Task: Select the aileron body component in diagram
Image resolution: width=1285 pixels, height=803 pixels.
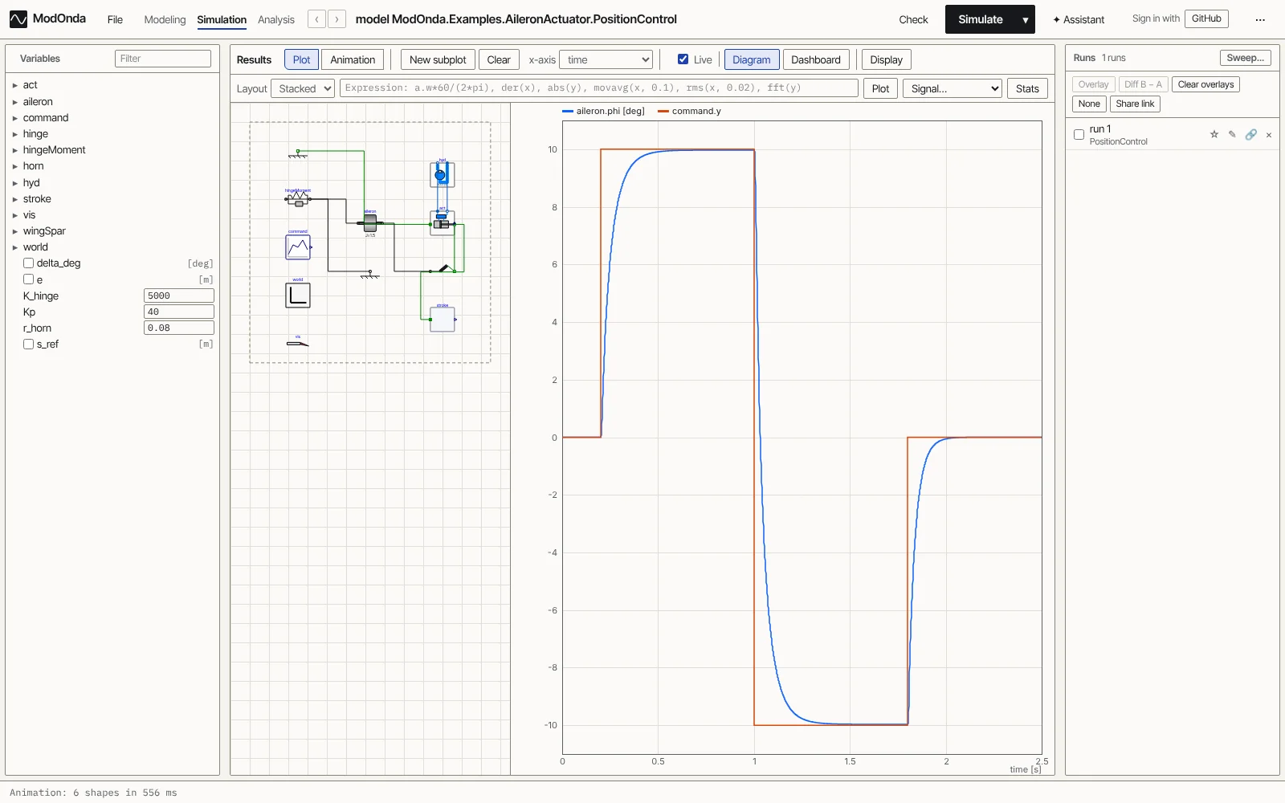Action: tap(370, 222)
